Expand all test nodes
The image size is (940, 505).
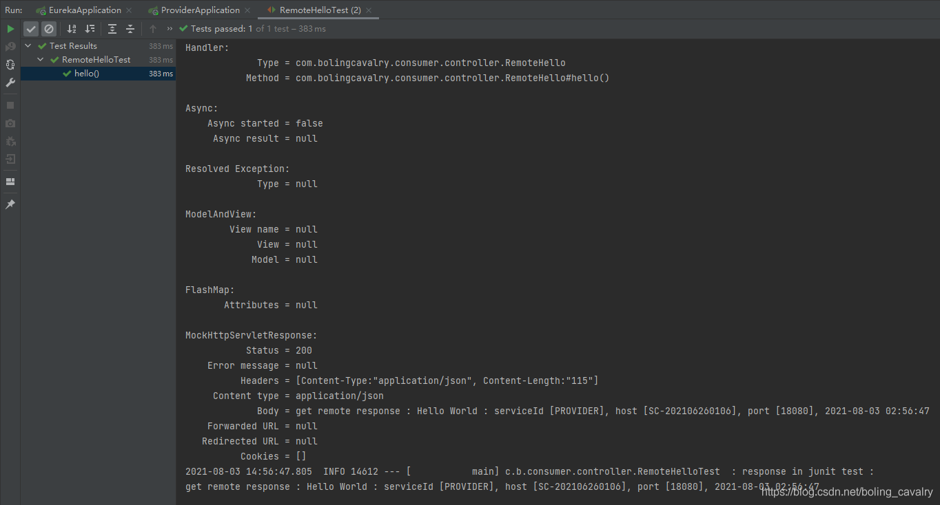pos(112,29)
